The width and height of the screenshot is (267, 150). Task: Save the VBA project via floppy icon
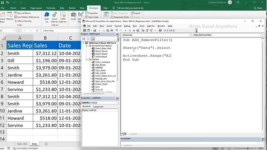click(95, 30)
